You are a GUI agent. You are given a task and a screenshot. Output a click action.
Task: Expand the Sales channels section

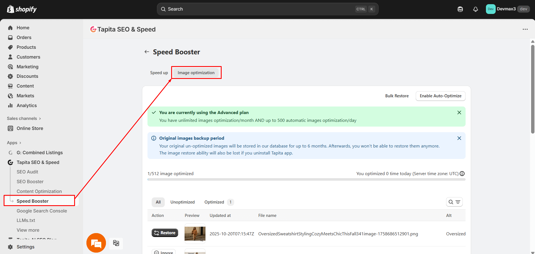click(x=24, y=118)
